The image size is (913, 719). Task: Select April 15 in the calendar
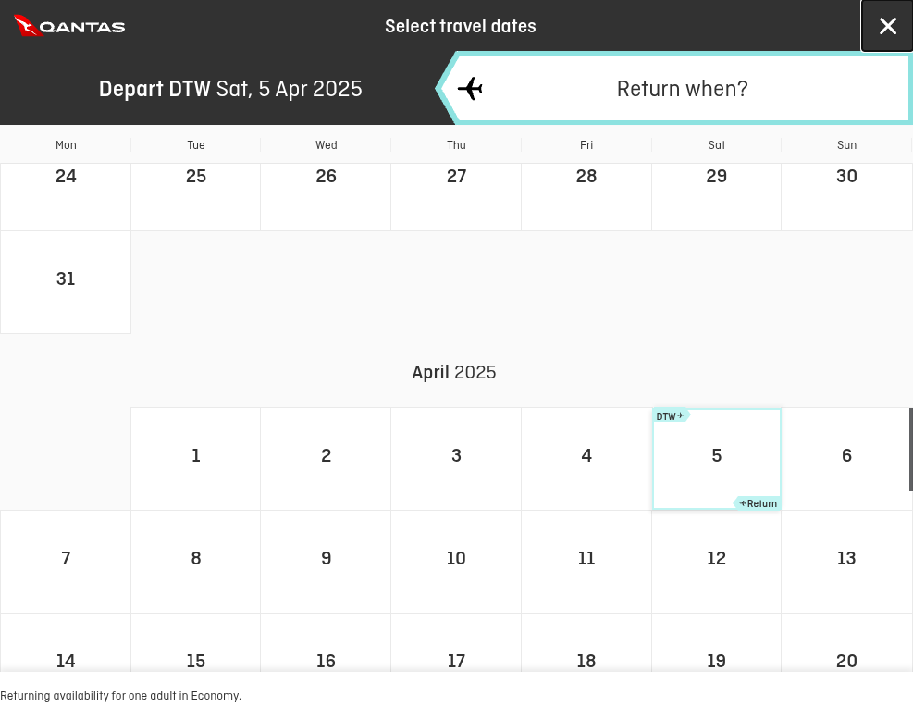pyautogui.click(x=196, y=643)
